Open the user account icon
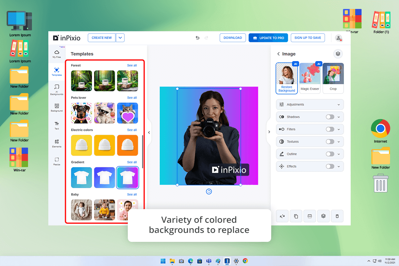This screenshot has height=266, width=399. pos(339,38)
